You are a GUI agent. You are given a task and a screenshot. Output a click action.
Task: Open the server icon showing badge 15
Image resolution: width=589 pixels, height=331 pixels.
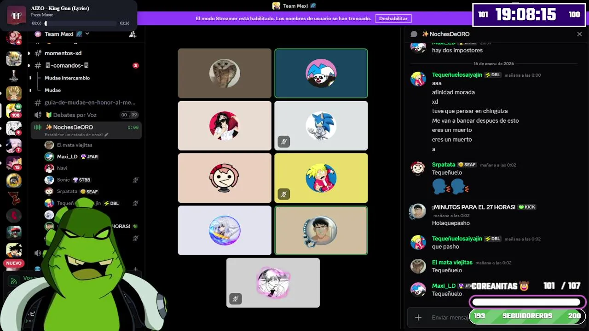click(14, 163)
